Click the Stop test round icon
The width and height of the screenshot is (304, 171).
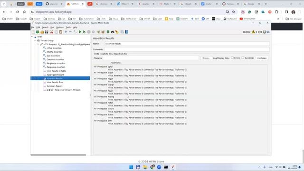click(x=89, y=32)
